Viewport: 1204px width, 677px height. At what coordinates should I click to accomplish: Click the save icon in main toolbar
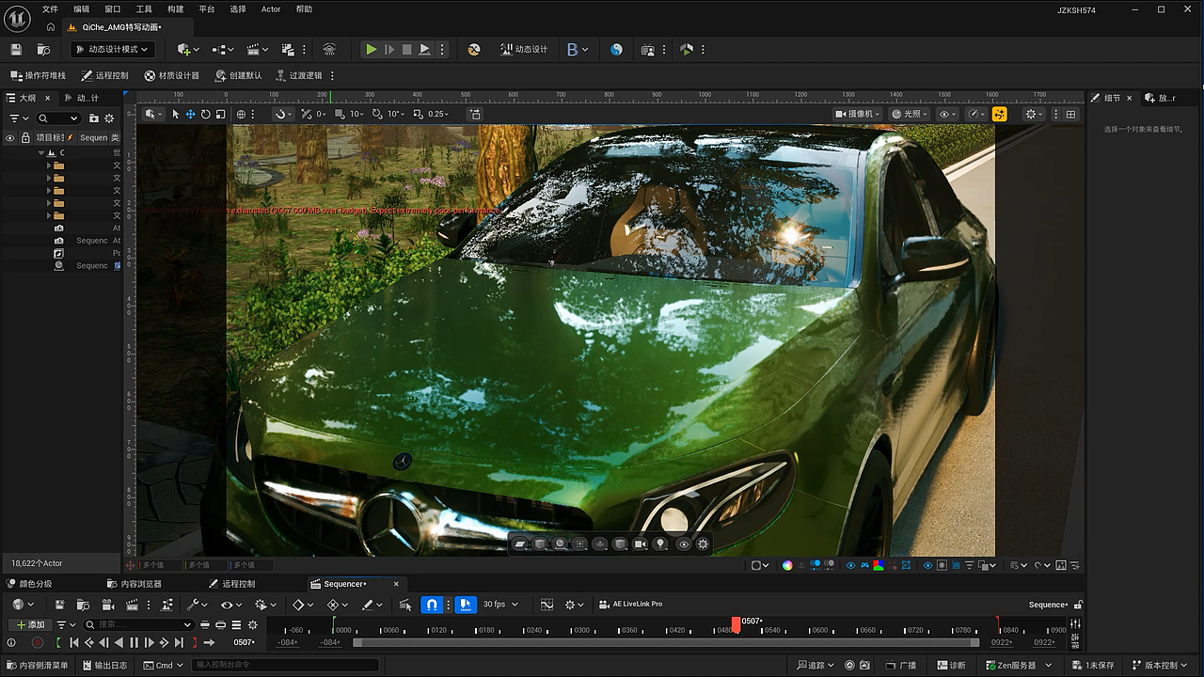point(16,49)
